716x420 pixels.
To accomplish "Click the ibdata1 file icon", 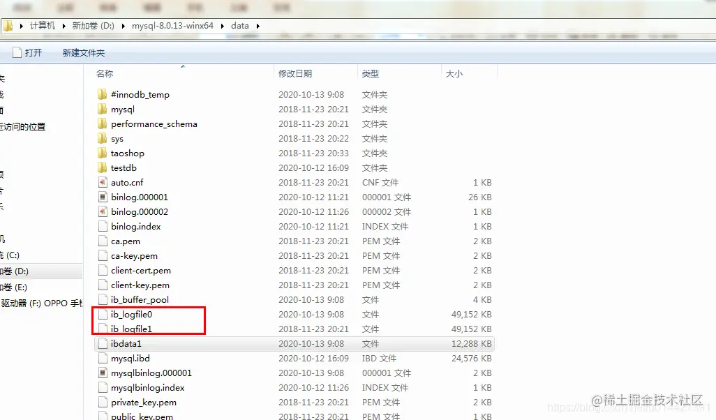I will pyautogui.click(x=103, y=343).
